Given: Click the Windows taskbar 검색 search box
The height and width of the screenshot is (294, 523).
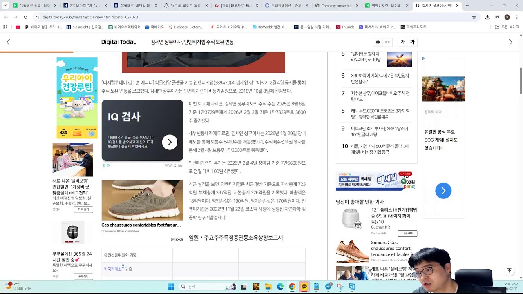Looking at the screenshot, I should [208, 287].
